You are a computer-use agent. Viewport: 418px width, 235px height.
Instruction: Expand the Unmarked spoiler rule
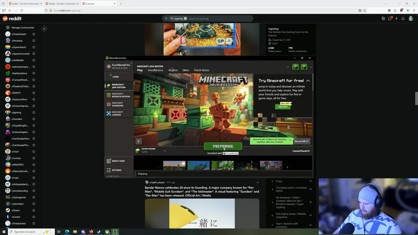[x=311, y=189]
